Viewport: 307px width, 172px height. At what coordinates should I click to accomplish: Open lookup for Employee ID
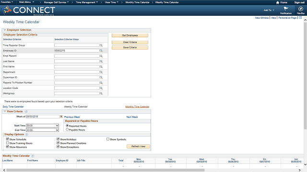tap(101, 51)
